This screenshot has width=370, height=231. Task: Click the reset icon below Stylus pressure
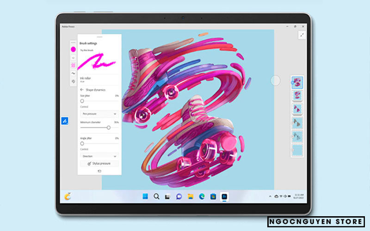pos(99,171)
